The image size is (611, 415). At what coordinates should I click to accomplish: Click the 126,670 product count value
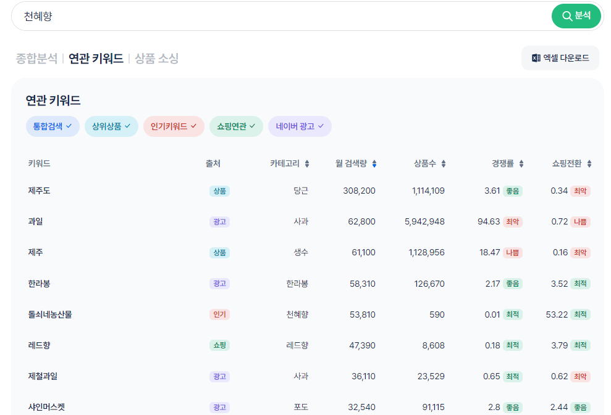(x=429, y=284)
